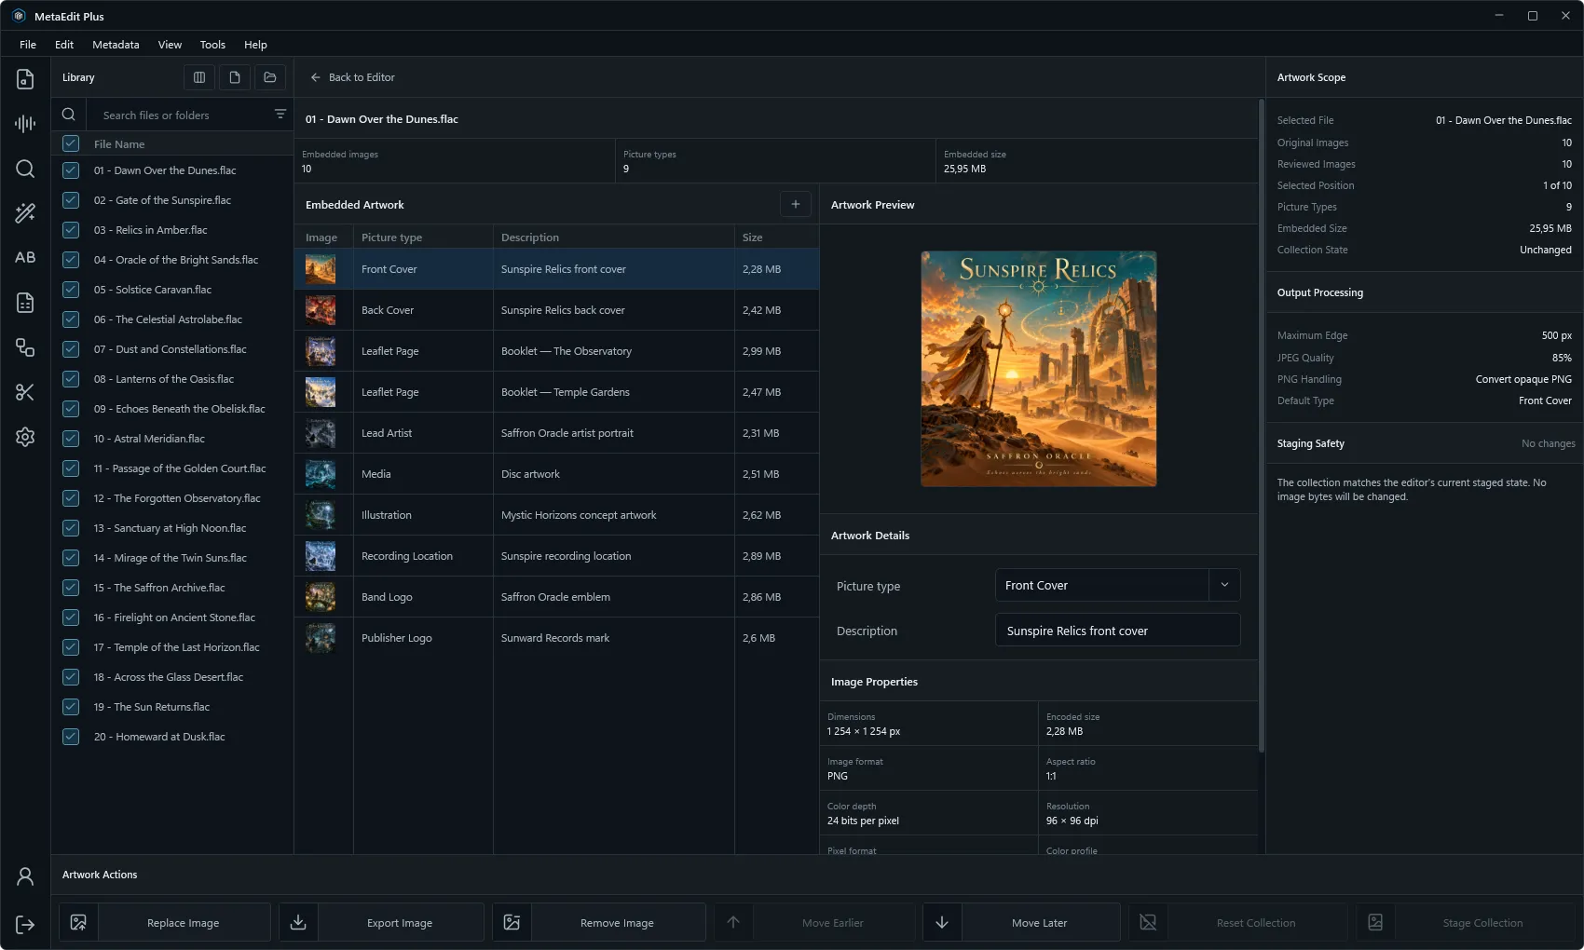Click the Library columns layout icon
This screenshot has width=1584, height=950.
(199, 77)
